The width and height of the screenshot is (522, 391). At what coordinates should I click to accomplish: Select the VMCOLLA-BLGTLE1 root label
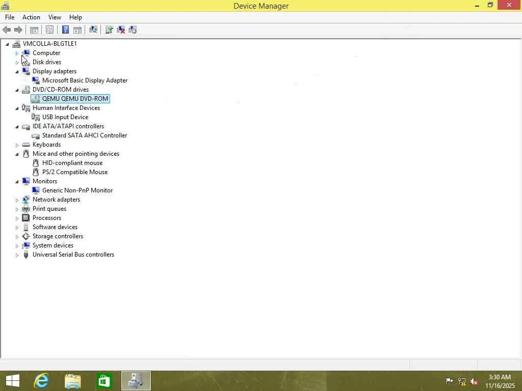pos(50,44)
